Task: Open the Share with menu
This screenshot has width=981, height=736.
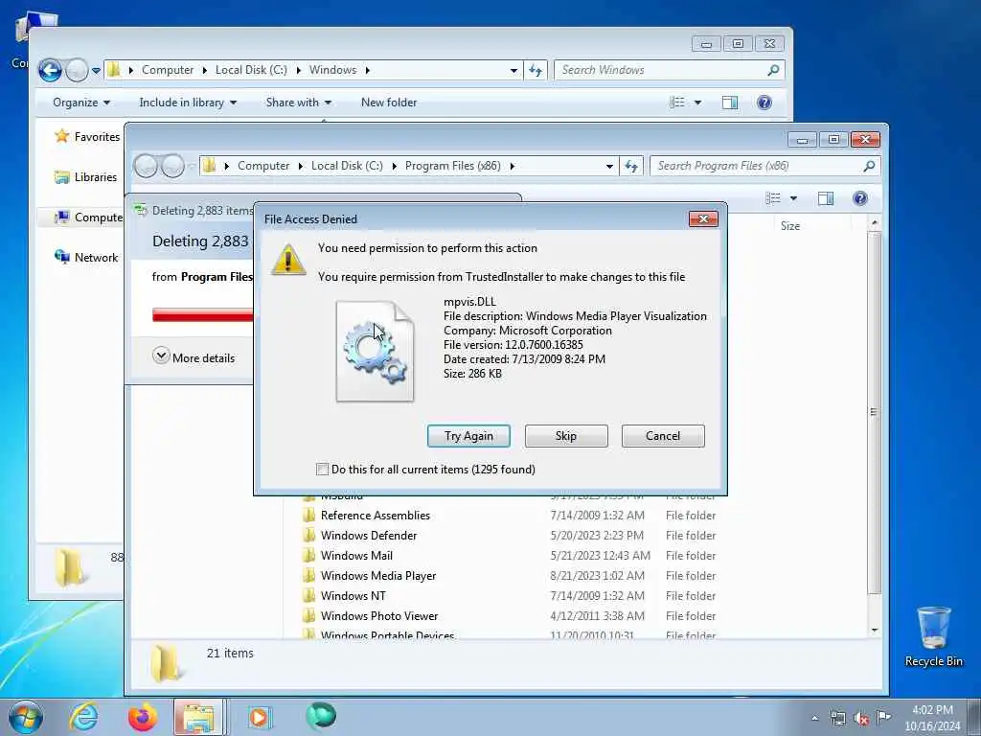Action: coord(299,103)
